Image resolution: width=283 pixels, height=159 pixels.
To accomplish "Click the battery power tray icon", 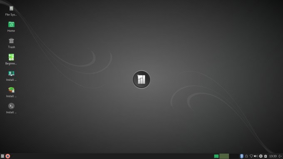I will [x=266, y=156].
